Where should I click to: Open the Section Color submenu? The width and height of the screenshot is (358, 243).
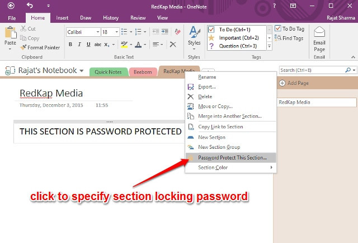point(230,167)
